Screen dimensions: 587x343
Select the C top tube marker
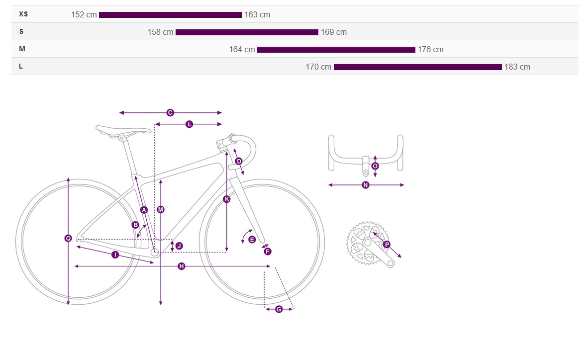point(170,112)
